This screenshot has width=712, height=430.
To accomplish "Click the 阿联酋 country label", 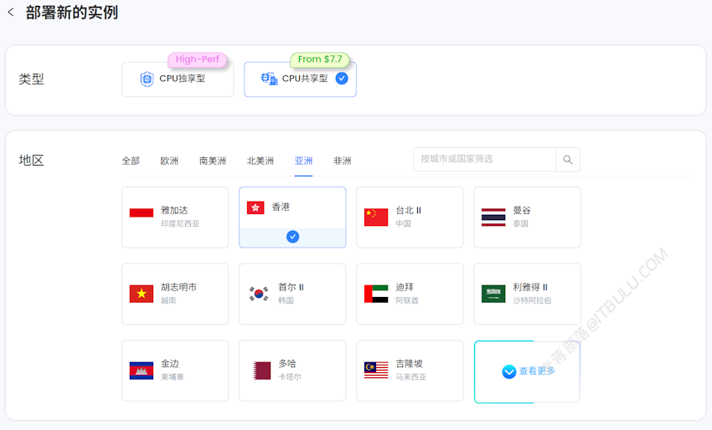I will 407,300.
